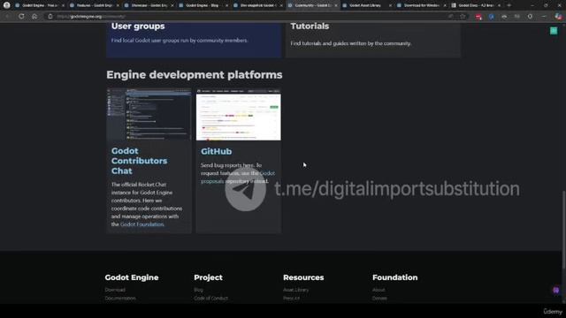Close the active Community tab
Image resolution: width=566 pixels, height=318 pixels.
coord(336,5)
